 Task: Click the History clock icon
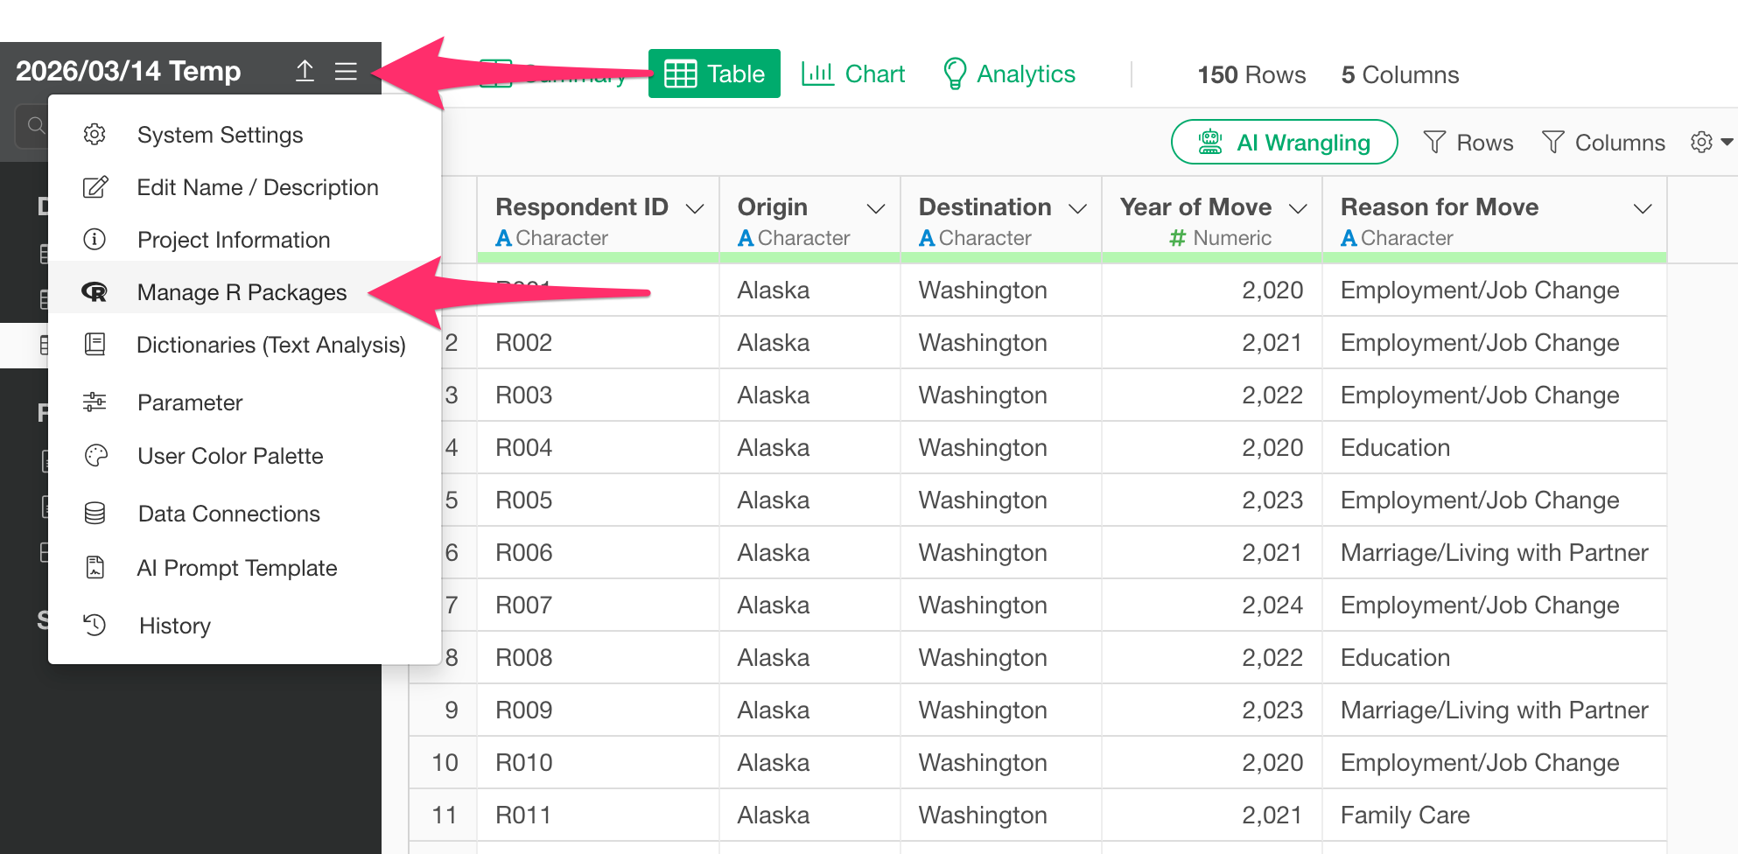click(x=95, y=625)
